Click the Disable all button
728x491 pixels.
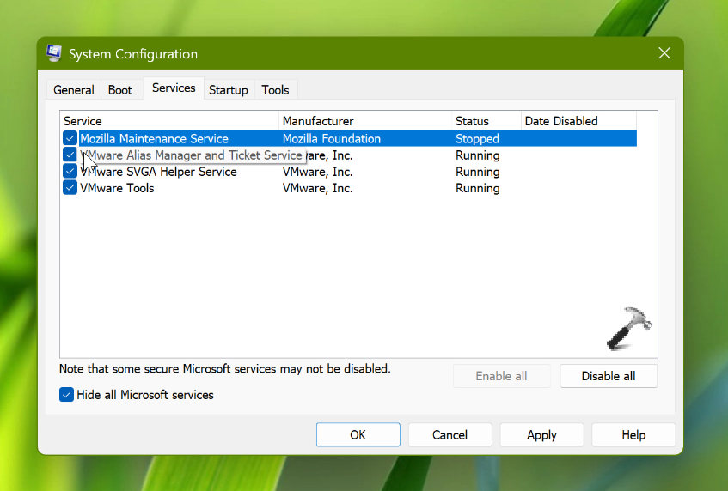(x=608, y=376)
